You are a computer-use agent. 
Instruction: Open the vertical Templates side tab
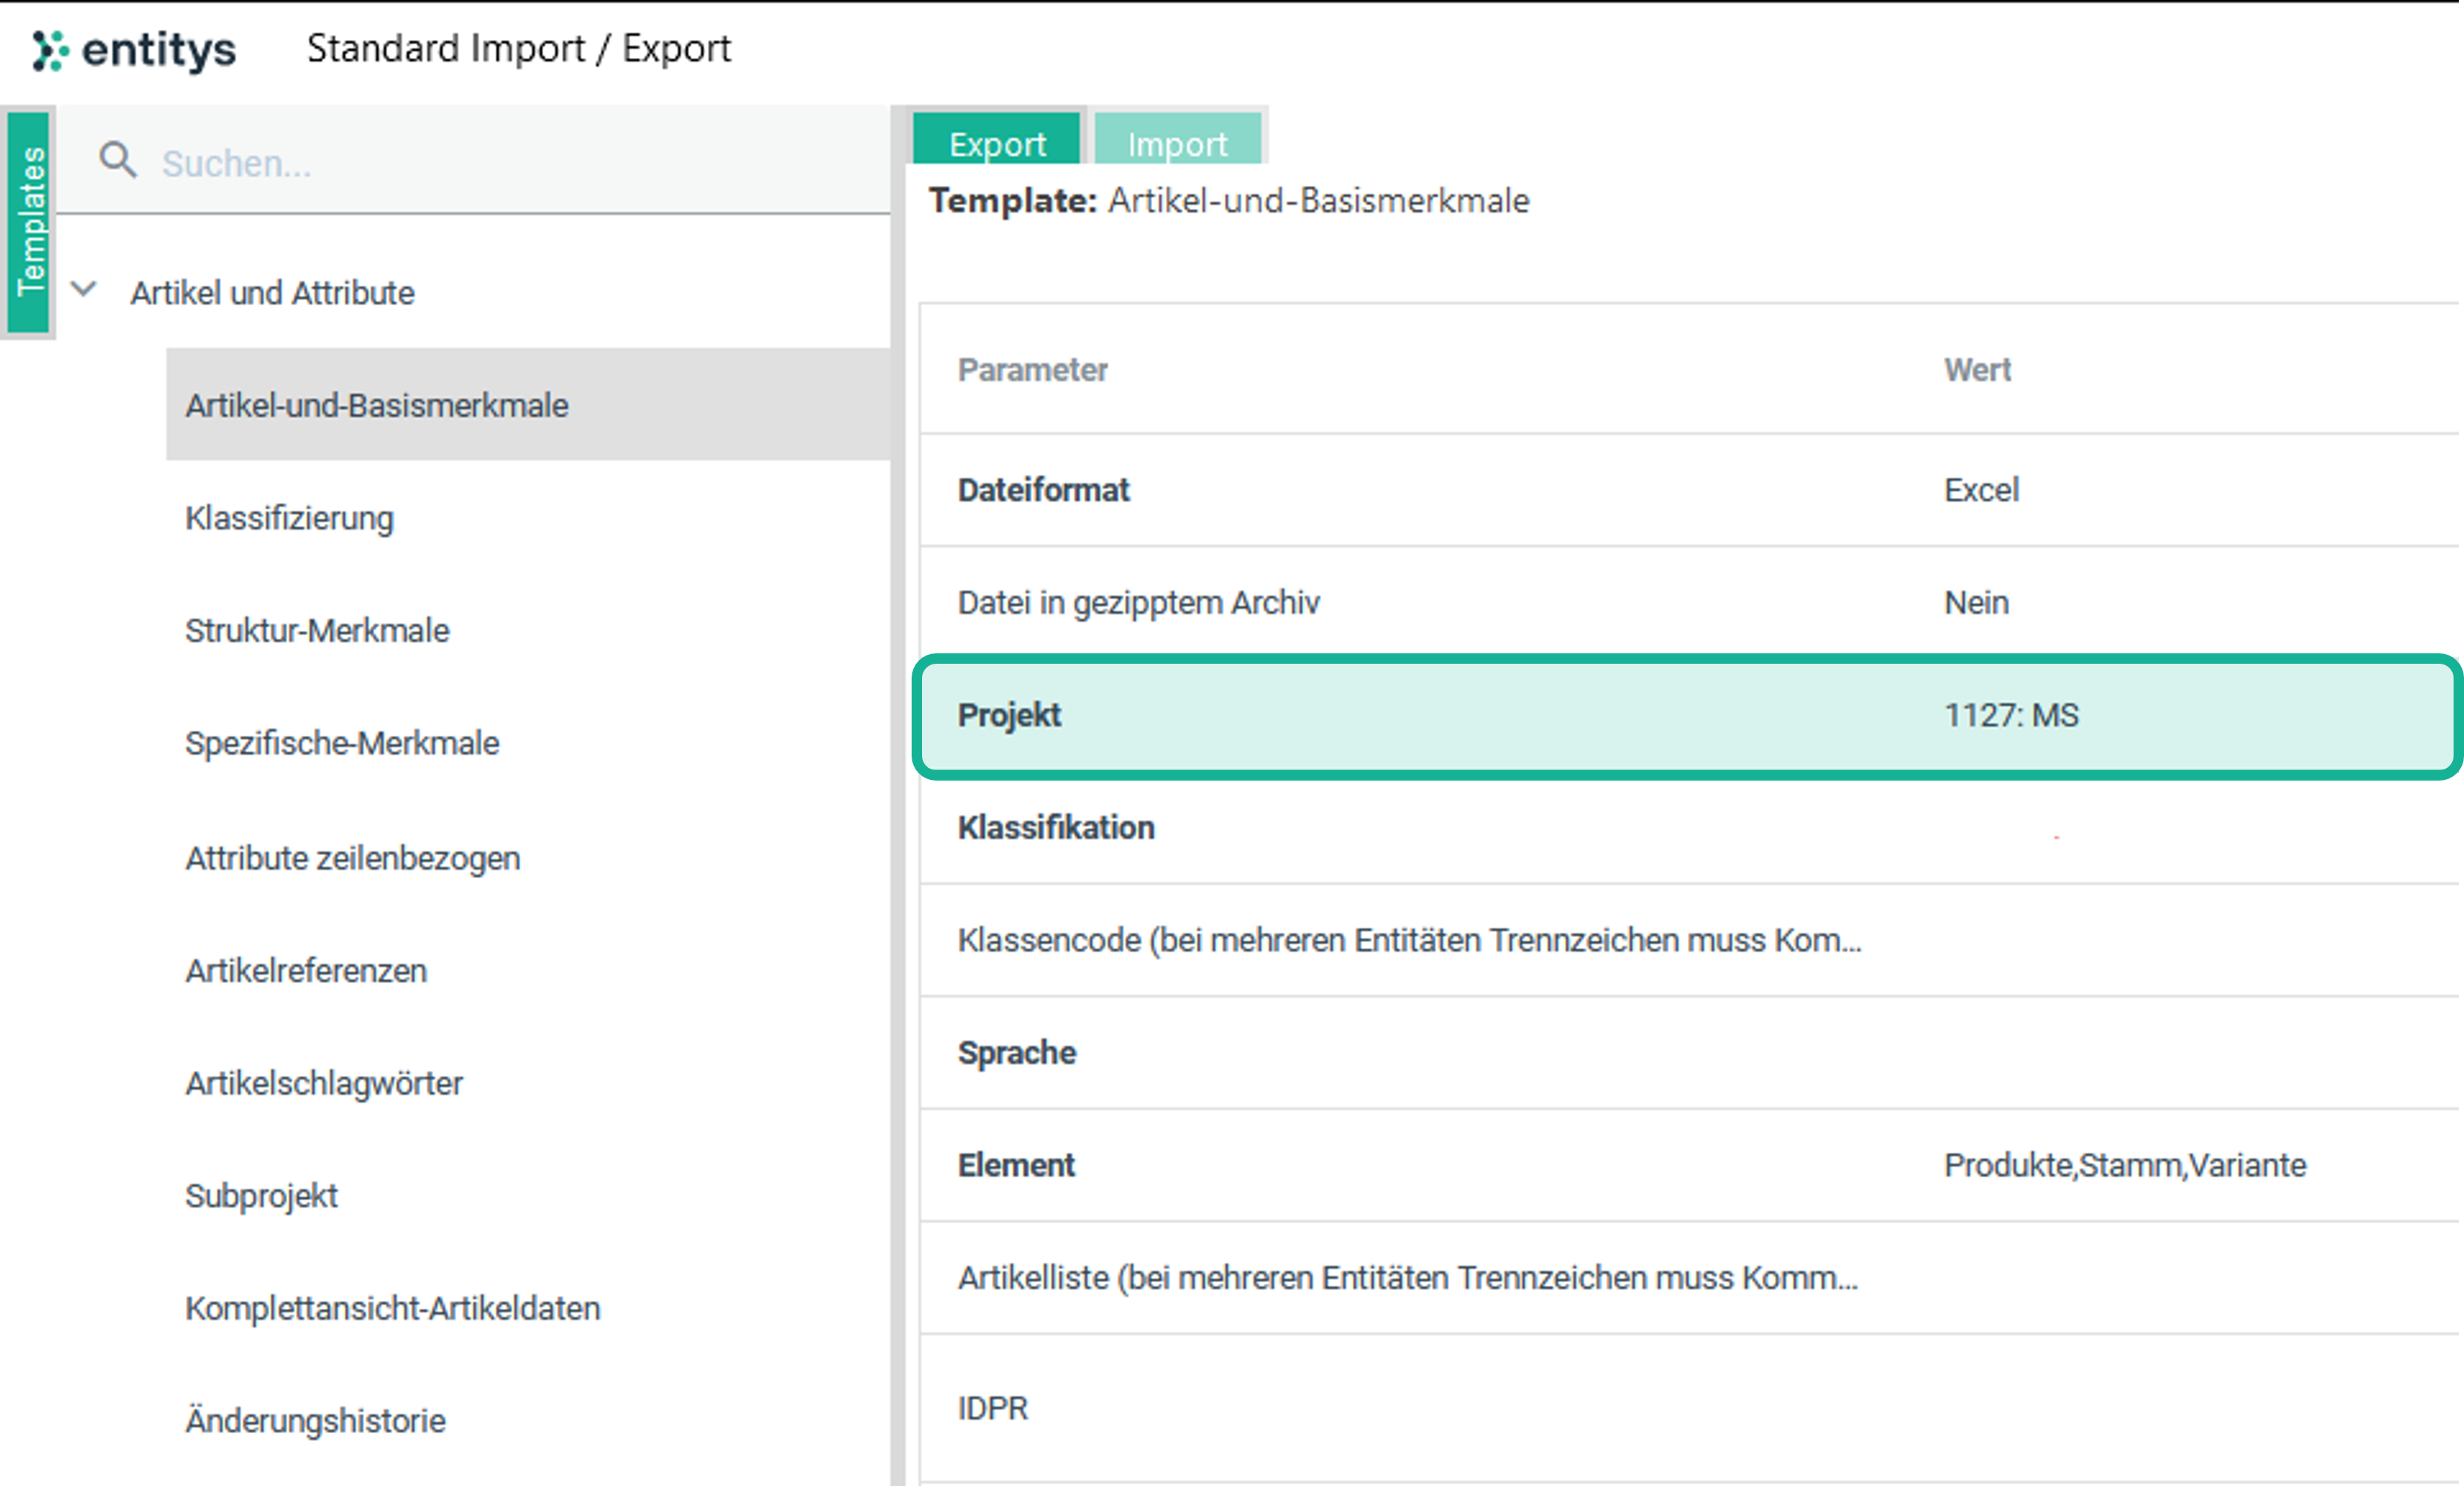click(29, 221)
